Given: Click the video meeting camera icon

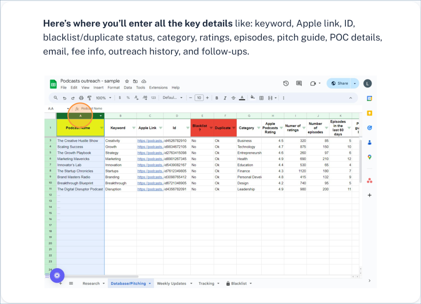Looking at the screenshot, I should pyautogui.click(x=313, y=84).
